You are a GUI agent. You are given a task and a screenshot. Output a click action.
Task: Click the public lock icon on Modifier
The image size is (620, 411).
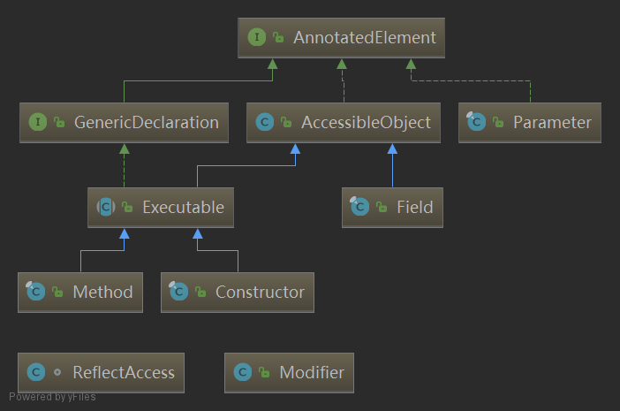point(263,373)
